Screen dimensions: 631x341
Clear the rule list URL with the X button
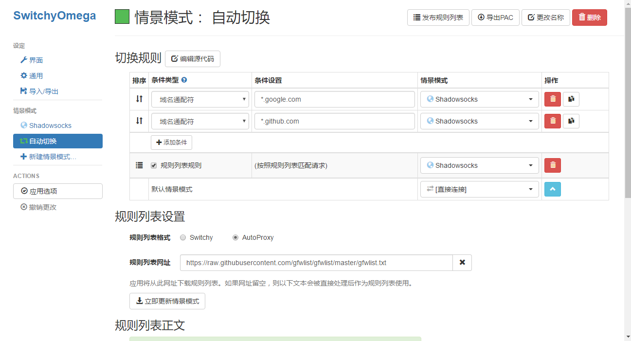click(462, 263)
